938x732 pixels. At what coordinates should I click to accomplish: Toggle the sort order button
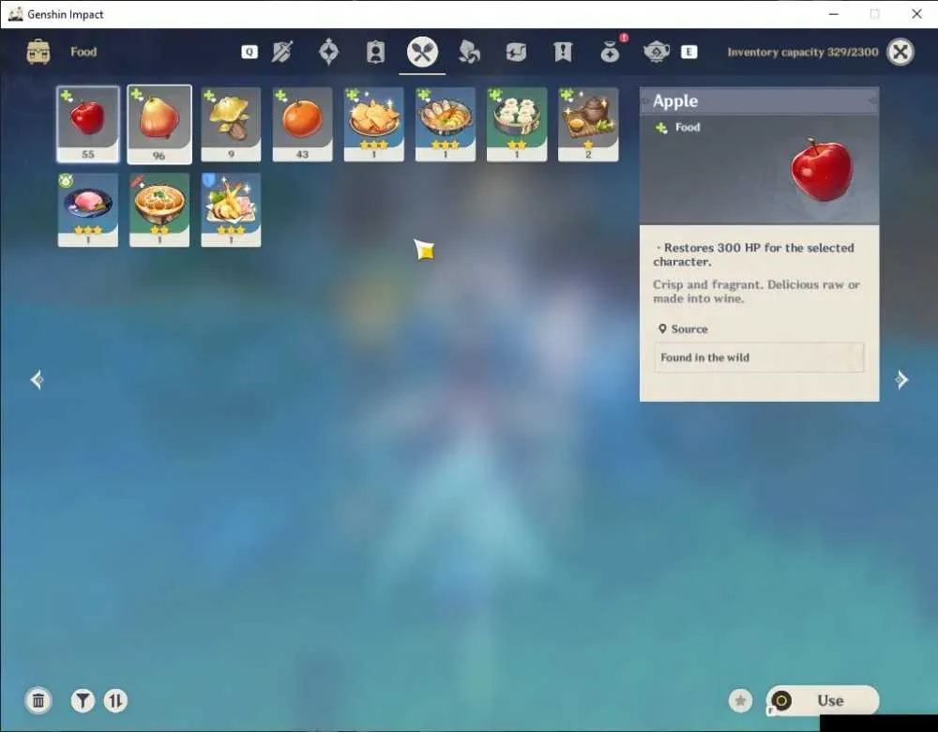coord(115,700)
